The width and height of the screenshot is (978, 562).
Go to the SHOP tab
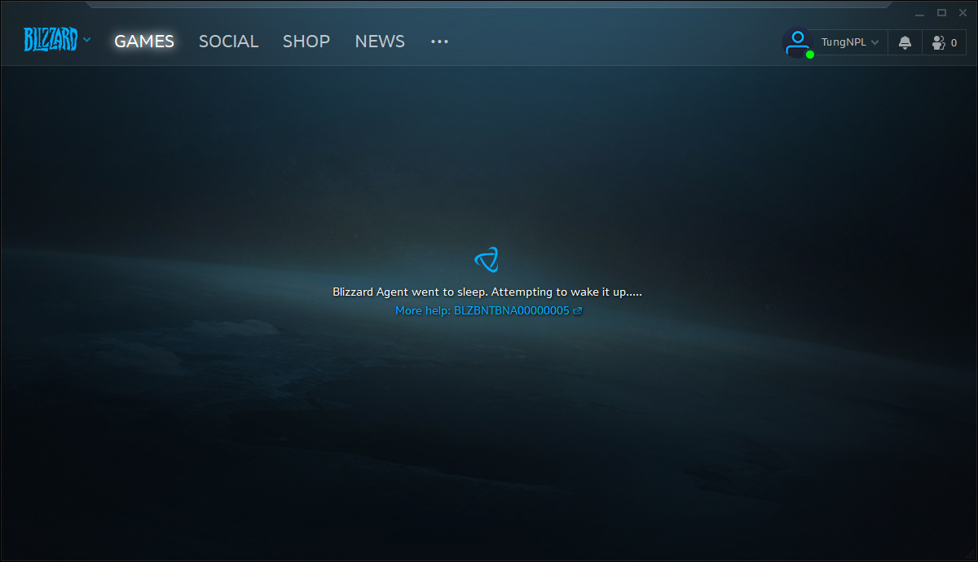(x=306, y=42)
